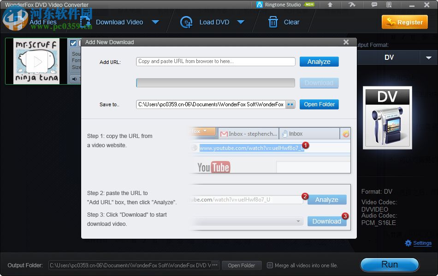The image size is (438, 276).
Task: Click the home icon in the title bar
Action: [330, 5]
